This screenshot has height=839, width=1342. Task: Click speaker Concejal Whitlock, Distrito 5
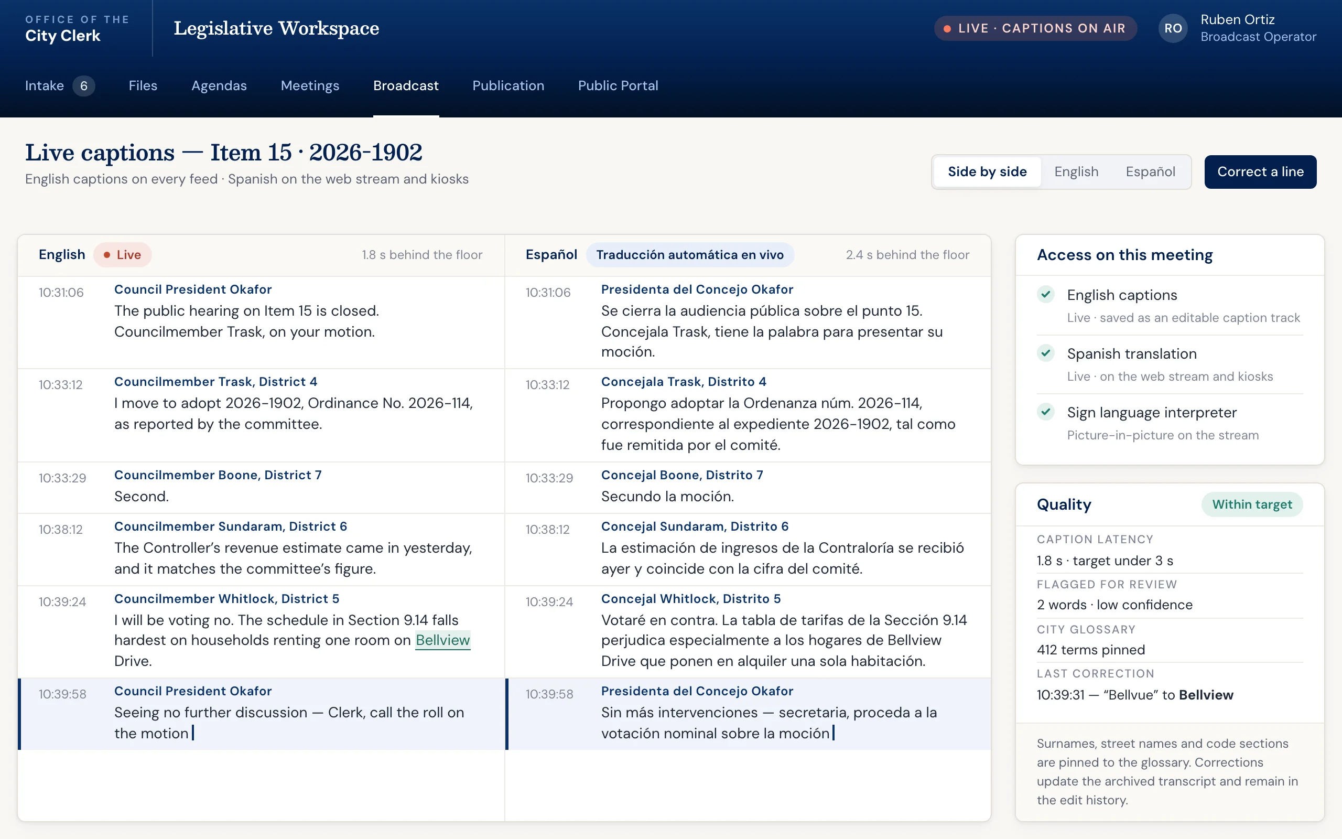click(x=691, y=599)
